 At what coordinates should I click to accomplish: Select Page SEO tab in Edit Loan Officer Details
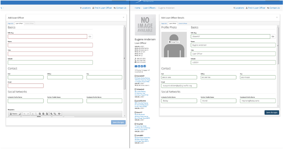pyautogui.click(x=164, y=24)
